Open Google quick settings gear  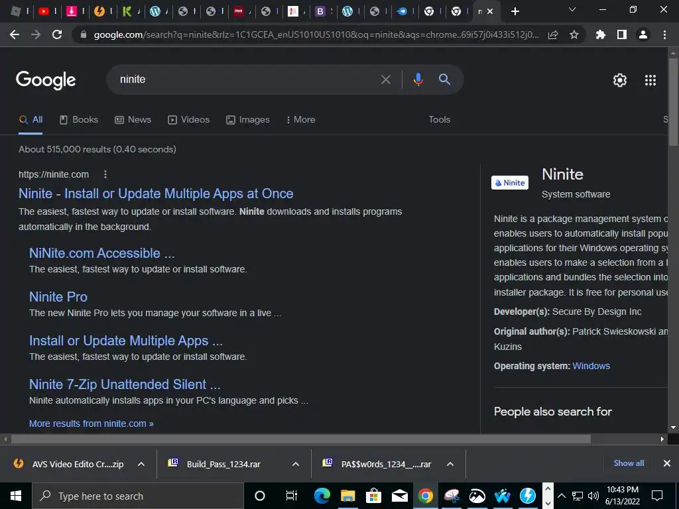pyautogui.click(x=620, y=80)
